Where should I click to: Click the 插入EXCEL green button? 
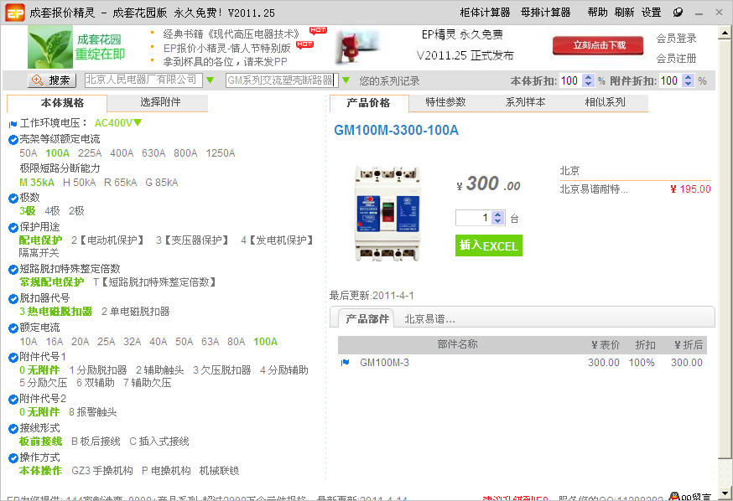[488, 245]
